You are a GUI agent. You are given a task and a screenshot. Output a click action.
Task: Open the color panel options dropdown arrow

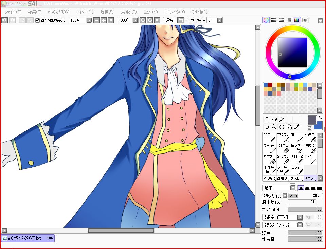point(320,21)
